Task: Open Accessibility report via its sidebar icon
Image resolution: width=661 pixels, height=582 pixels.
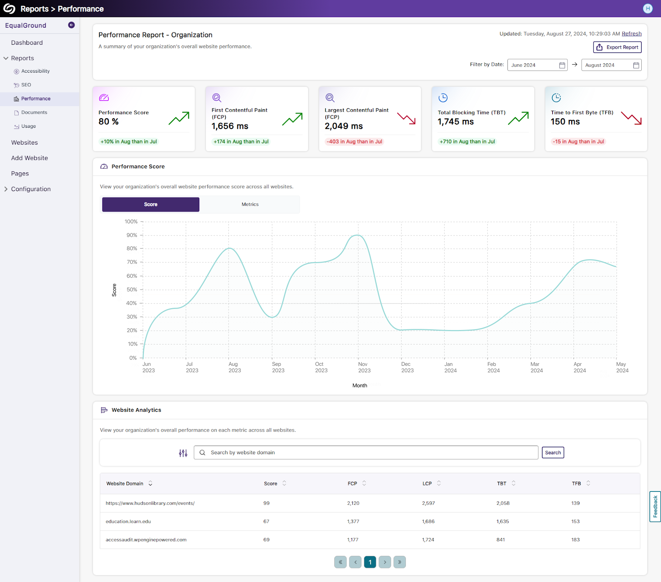Action: (16, 71)
